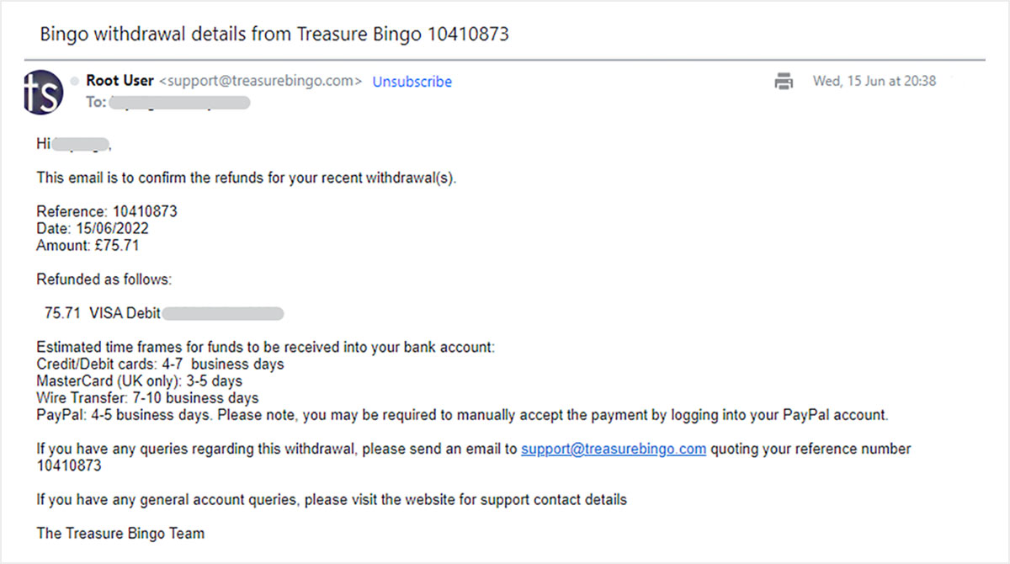Select the PayPal 4-5 business days line
Viewport: 1010px width, 564px height.
462,415
